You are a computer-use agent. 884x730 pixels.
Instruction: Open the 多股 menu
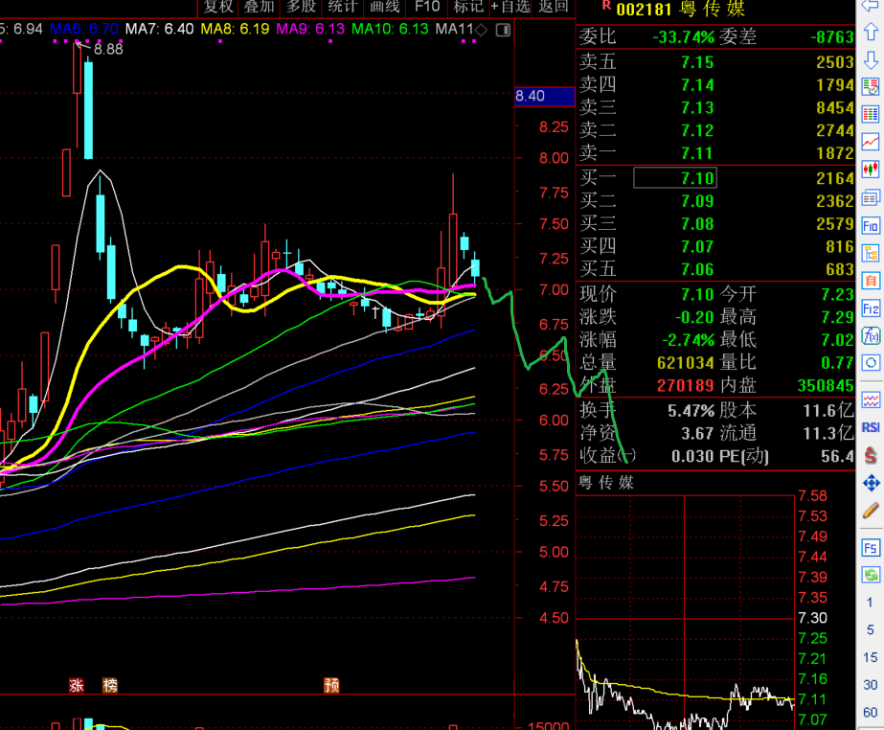coord(301,7)
